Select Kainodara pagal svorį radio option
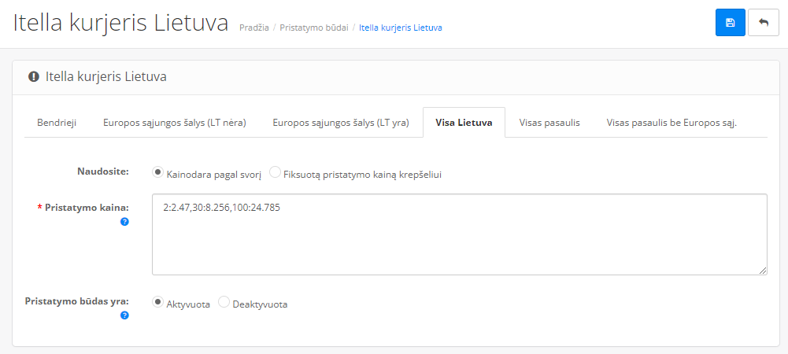788x354 pixels. 157,172
